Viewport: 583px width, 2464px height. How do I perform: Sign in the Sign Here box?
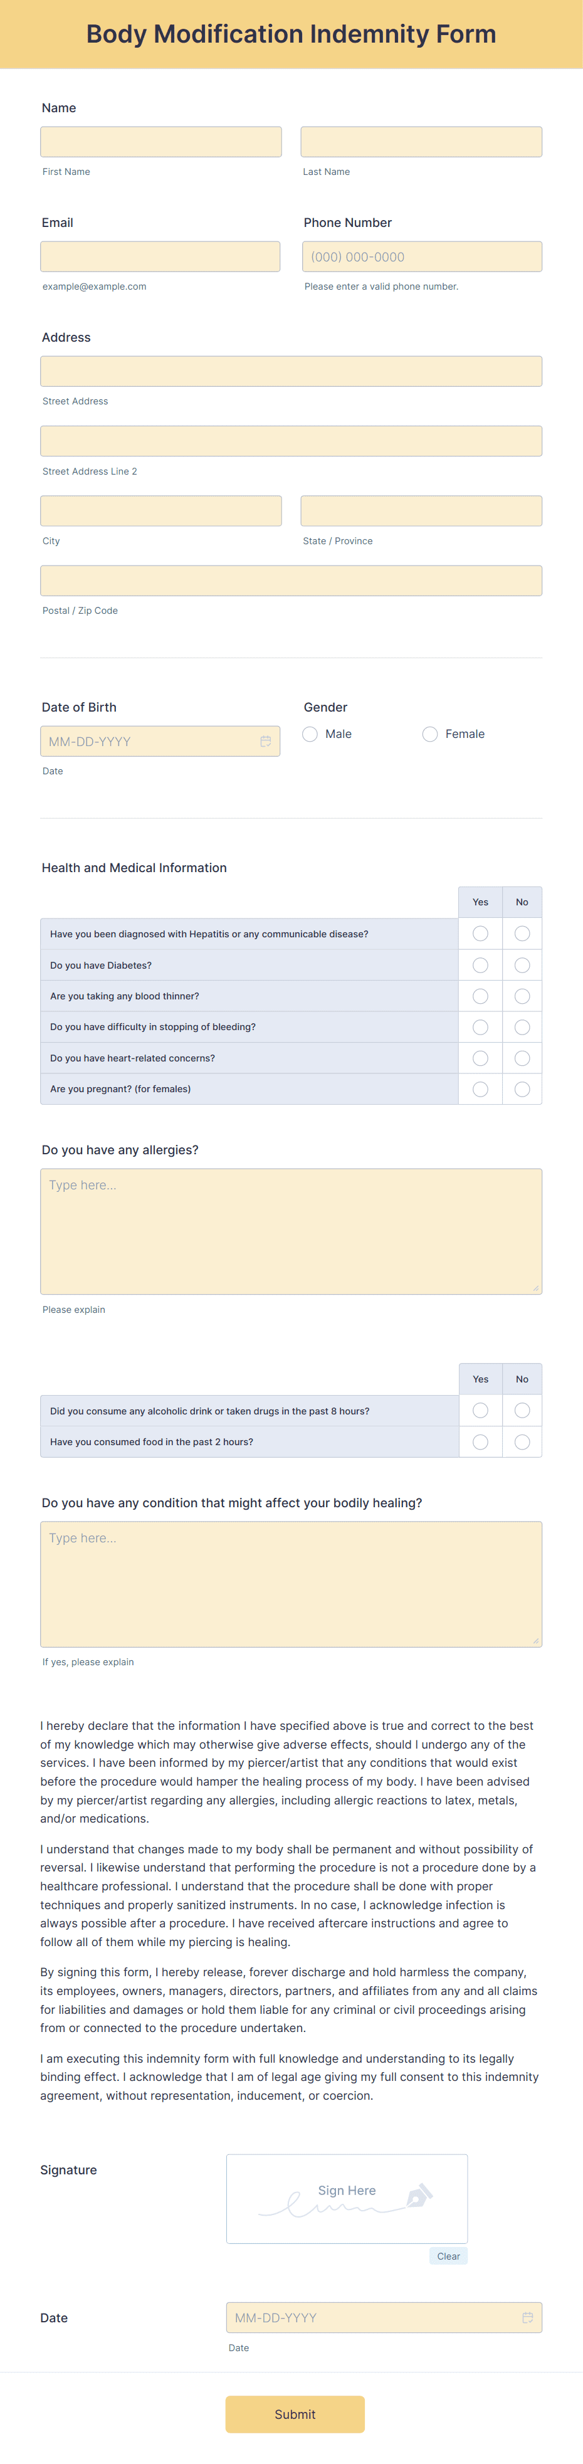(347, 2198)
